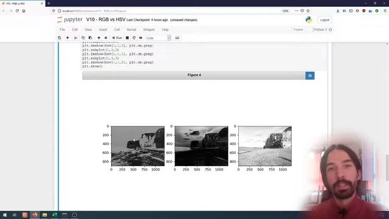Open File Explorer from the taskbar

(x=44, y=215)
